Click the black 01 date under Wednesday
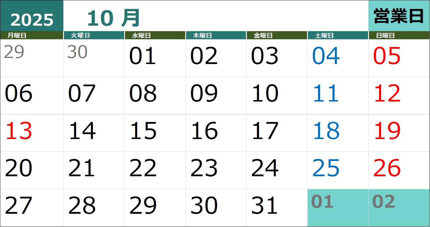This screenshot has width=430, height=227. [x=142, y=56]
